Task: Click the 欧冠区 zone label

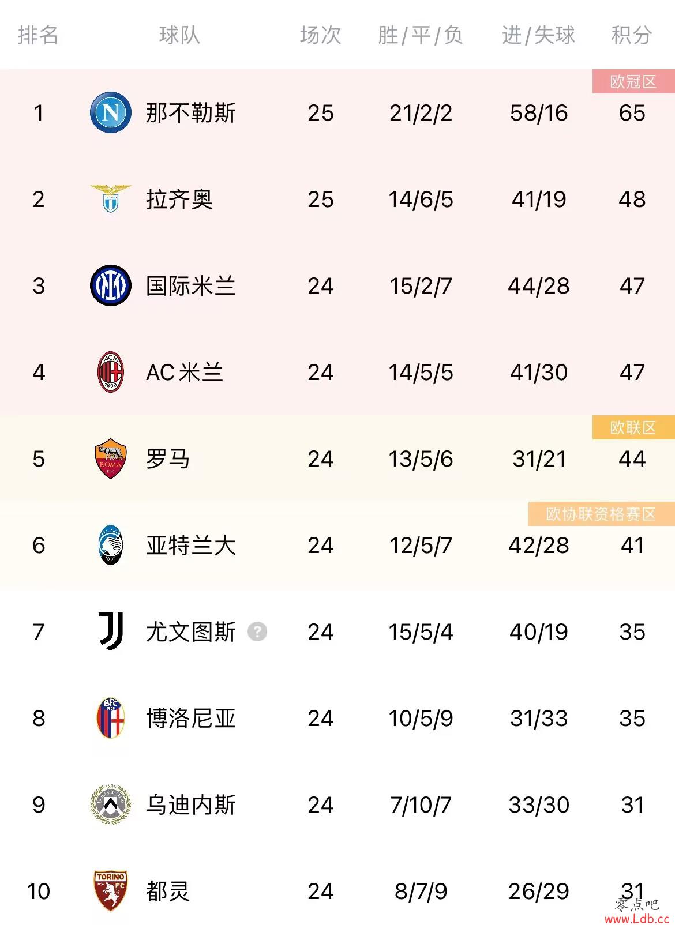Action: pyautogui.click(x=633, y=81)
